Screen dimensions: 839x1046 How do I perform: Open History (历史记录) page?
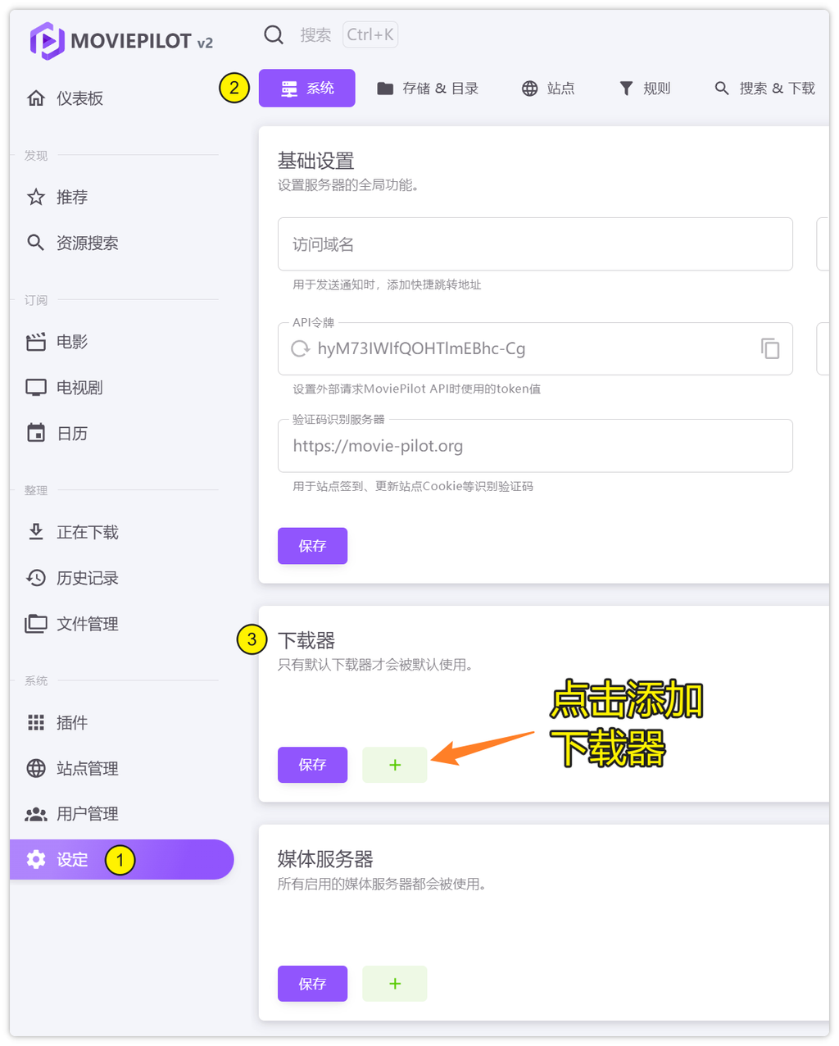pyautogui.click(x=86, y=579)
